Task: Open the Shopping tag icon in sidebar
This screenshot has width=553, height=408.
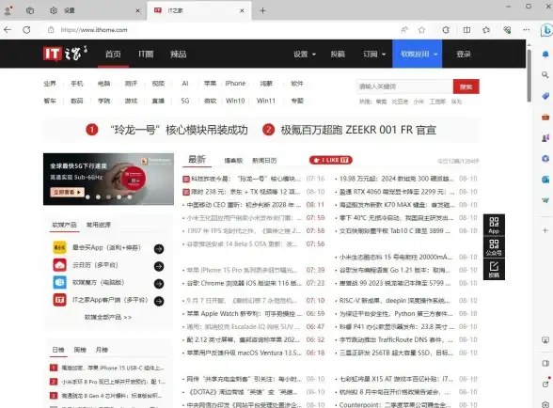Action: pos(545,96)
